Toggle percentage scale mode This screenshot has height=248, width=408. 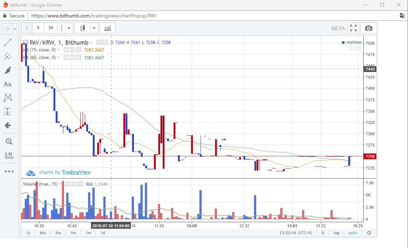point(323,233)
